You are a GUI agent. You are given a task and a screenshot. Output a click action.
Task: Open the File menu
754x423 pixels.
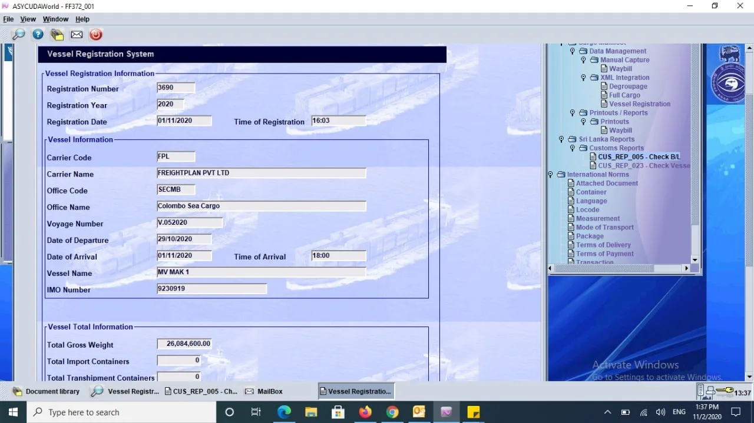[8, 19]
